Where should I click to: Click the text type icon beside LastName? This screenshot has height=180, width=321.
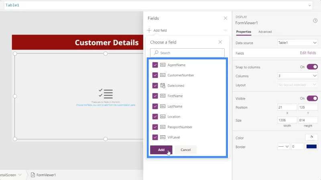click(163, 106)
